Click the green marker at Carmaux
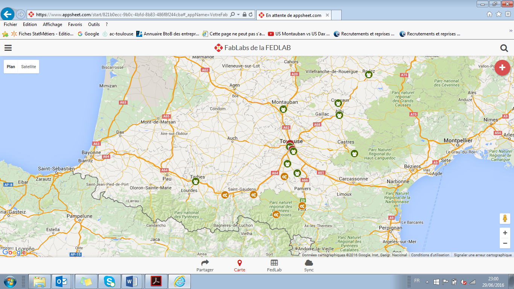The image size is (514, 289). point(338,103)
